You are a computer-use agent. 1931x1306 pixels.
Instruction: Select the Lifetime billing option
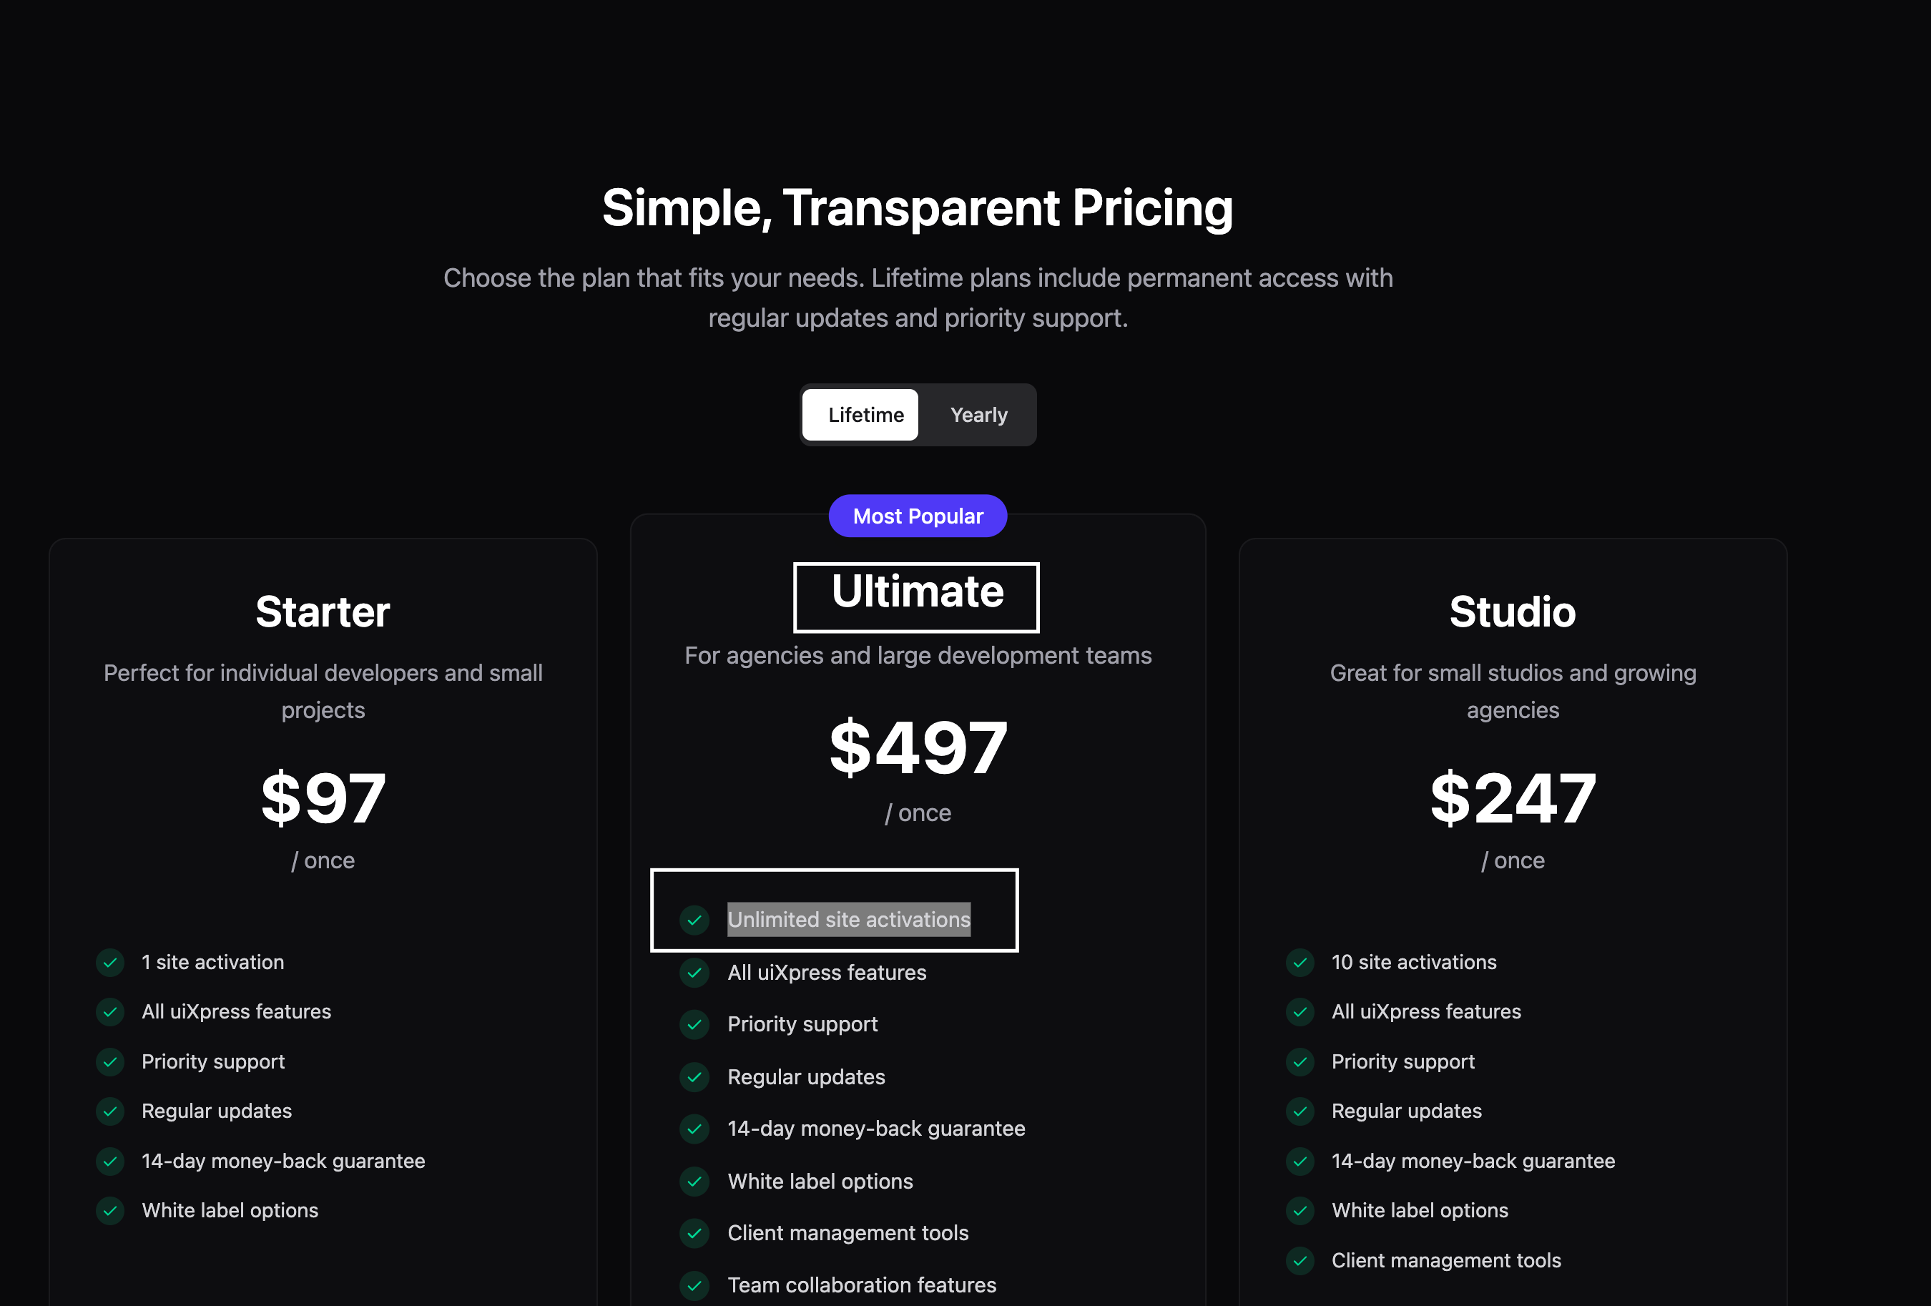click(861, 415)
